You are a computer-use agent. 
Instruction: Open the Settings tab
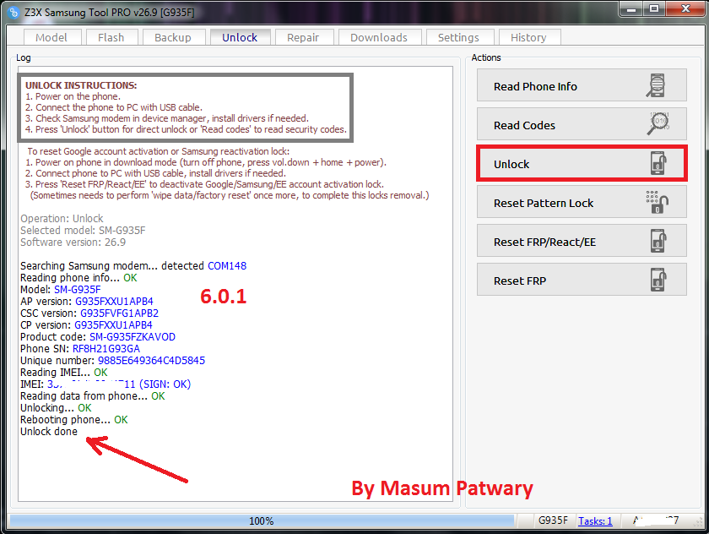459,37
